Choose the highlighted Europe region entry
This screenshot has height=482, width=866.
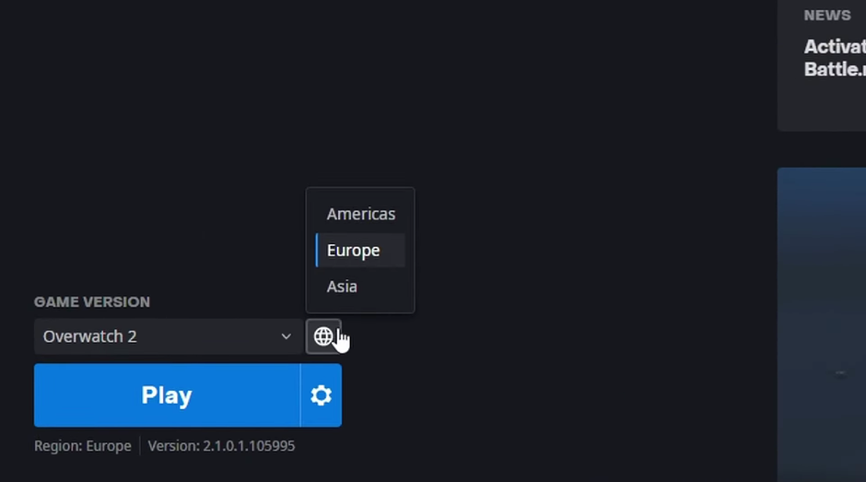coord(360,251)
